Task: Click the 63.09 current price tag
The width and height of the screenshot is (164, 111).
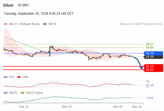Action: (x=153, y=57)
